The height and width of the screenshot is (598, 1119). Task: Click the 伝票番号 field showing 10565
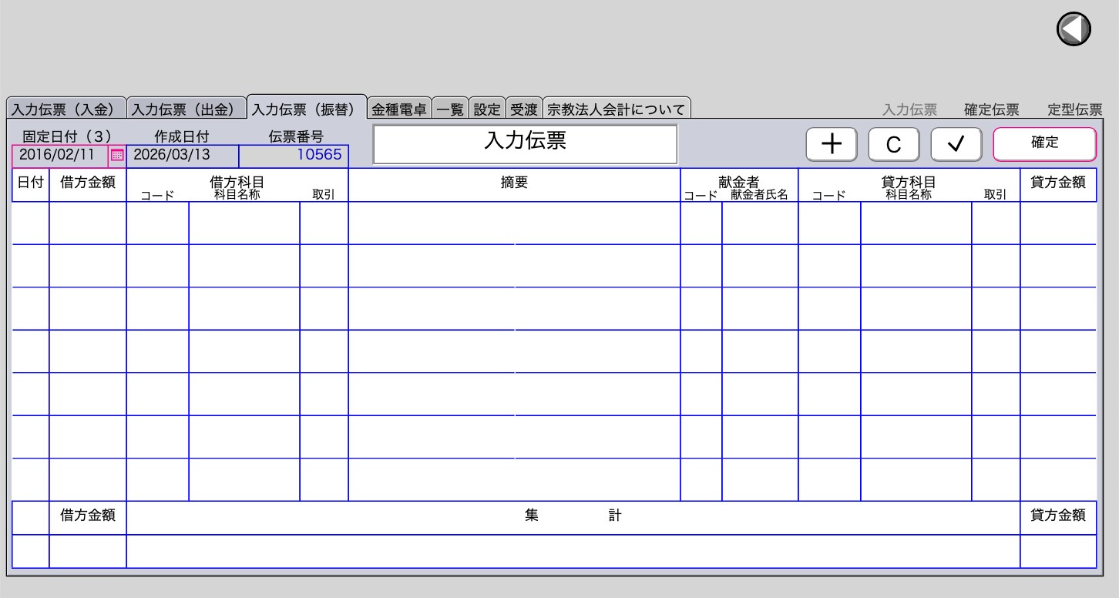click(x=294, y=155)
